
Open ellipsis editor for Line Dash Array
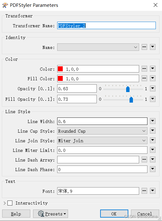144,160
